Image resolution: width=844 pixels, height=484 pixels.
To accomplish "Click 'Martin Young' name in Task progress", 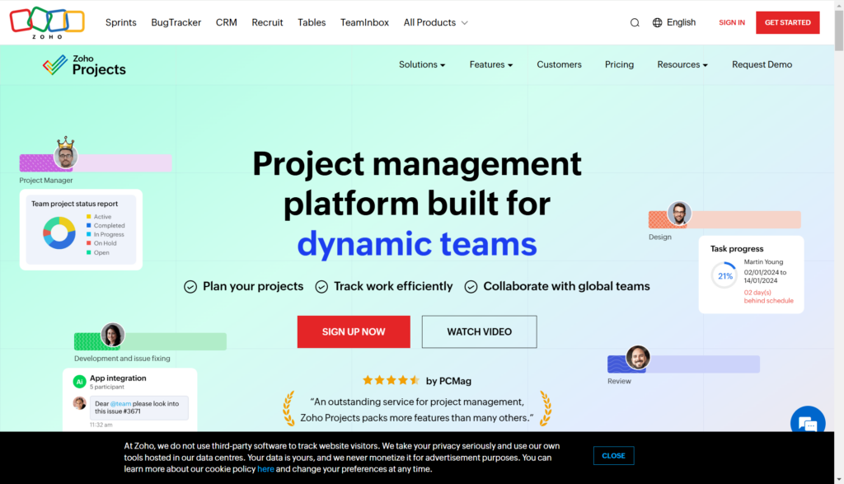I will click(x=763, y=261).
